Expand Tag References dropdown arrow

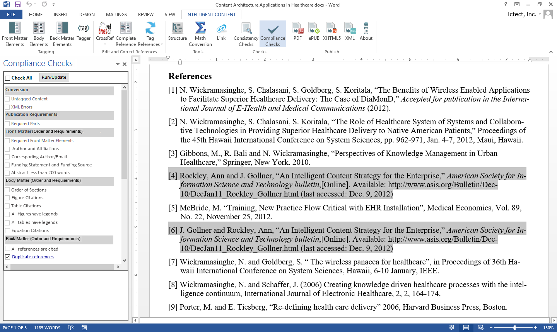pos(162,44)
